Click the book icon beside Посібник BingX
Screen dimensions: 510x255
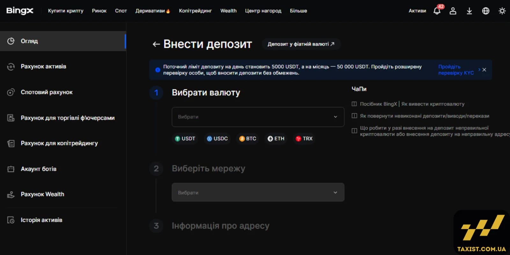354,104
